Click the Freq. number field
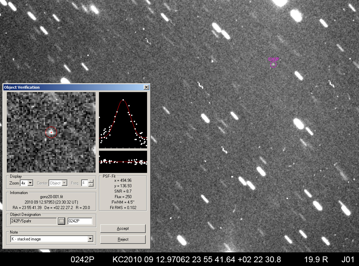This screenshot has width=359, height=266. (x=84, y=183)
